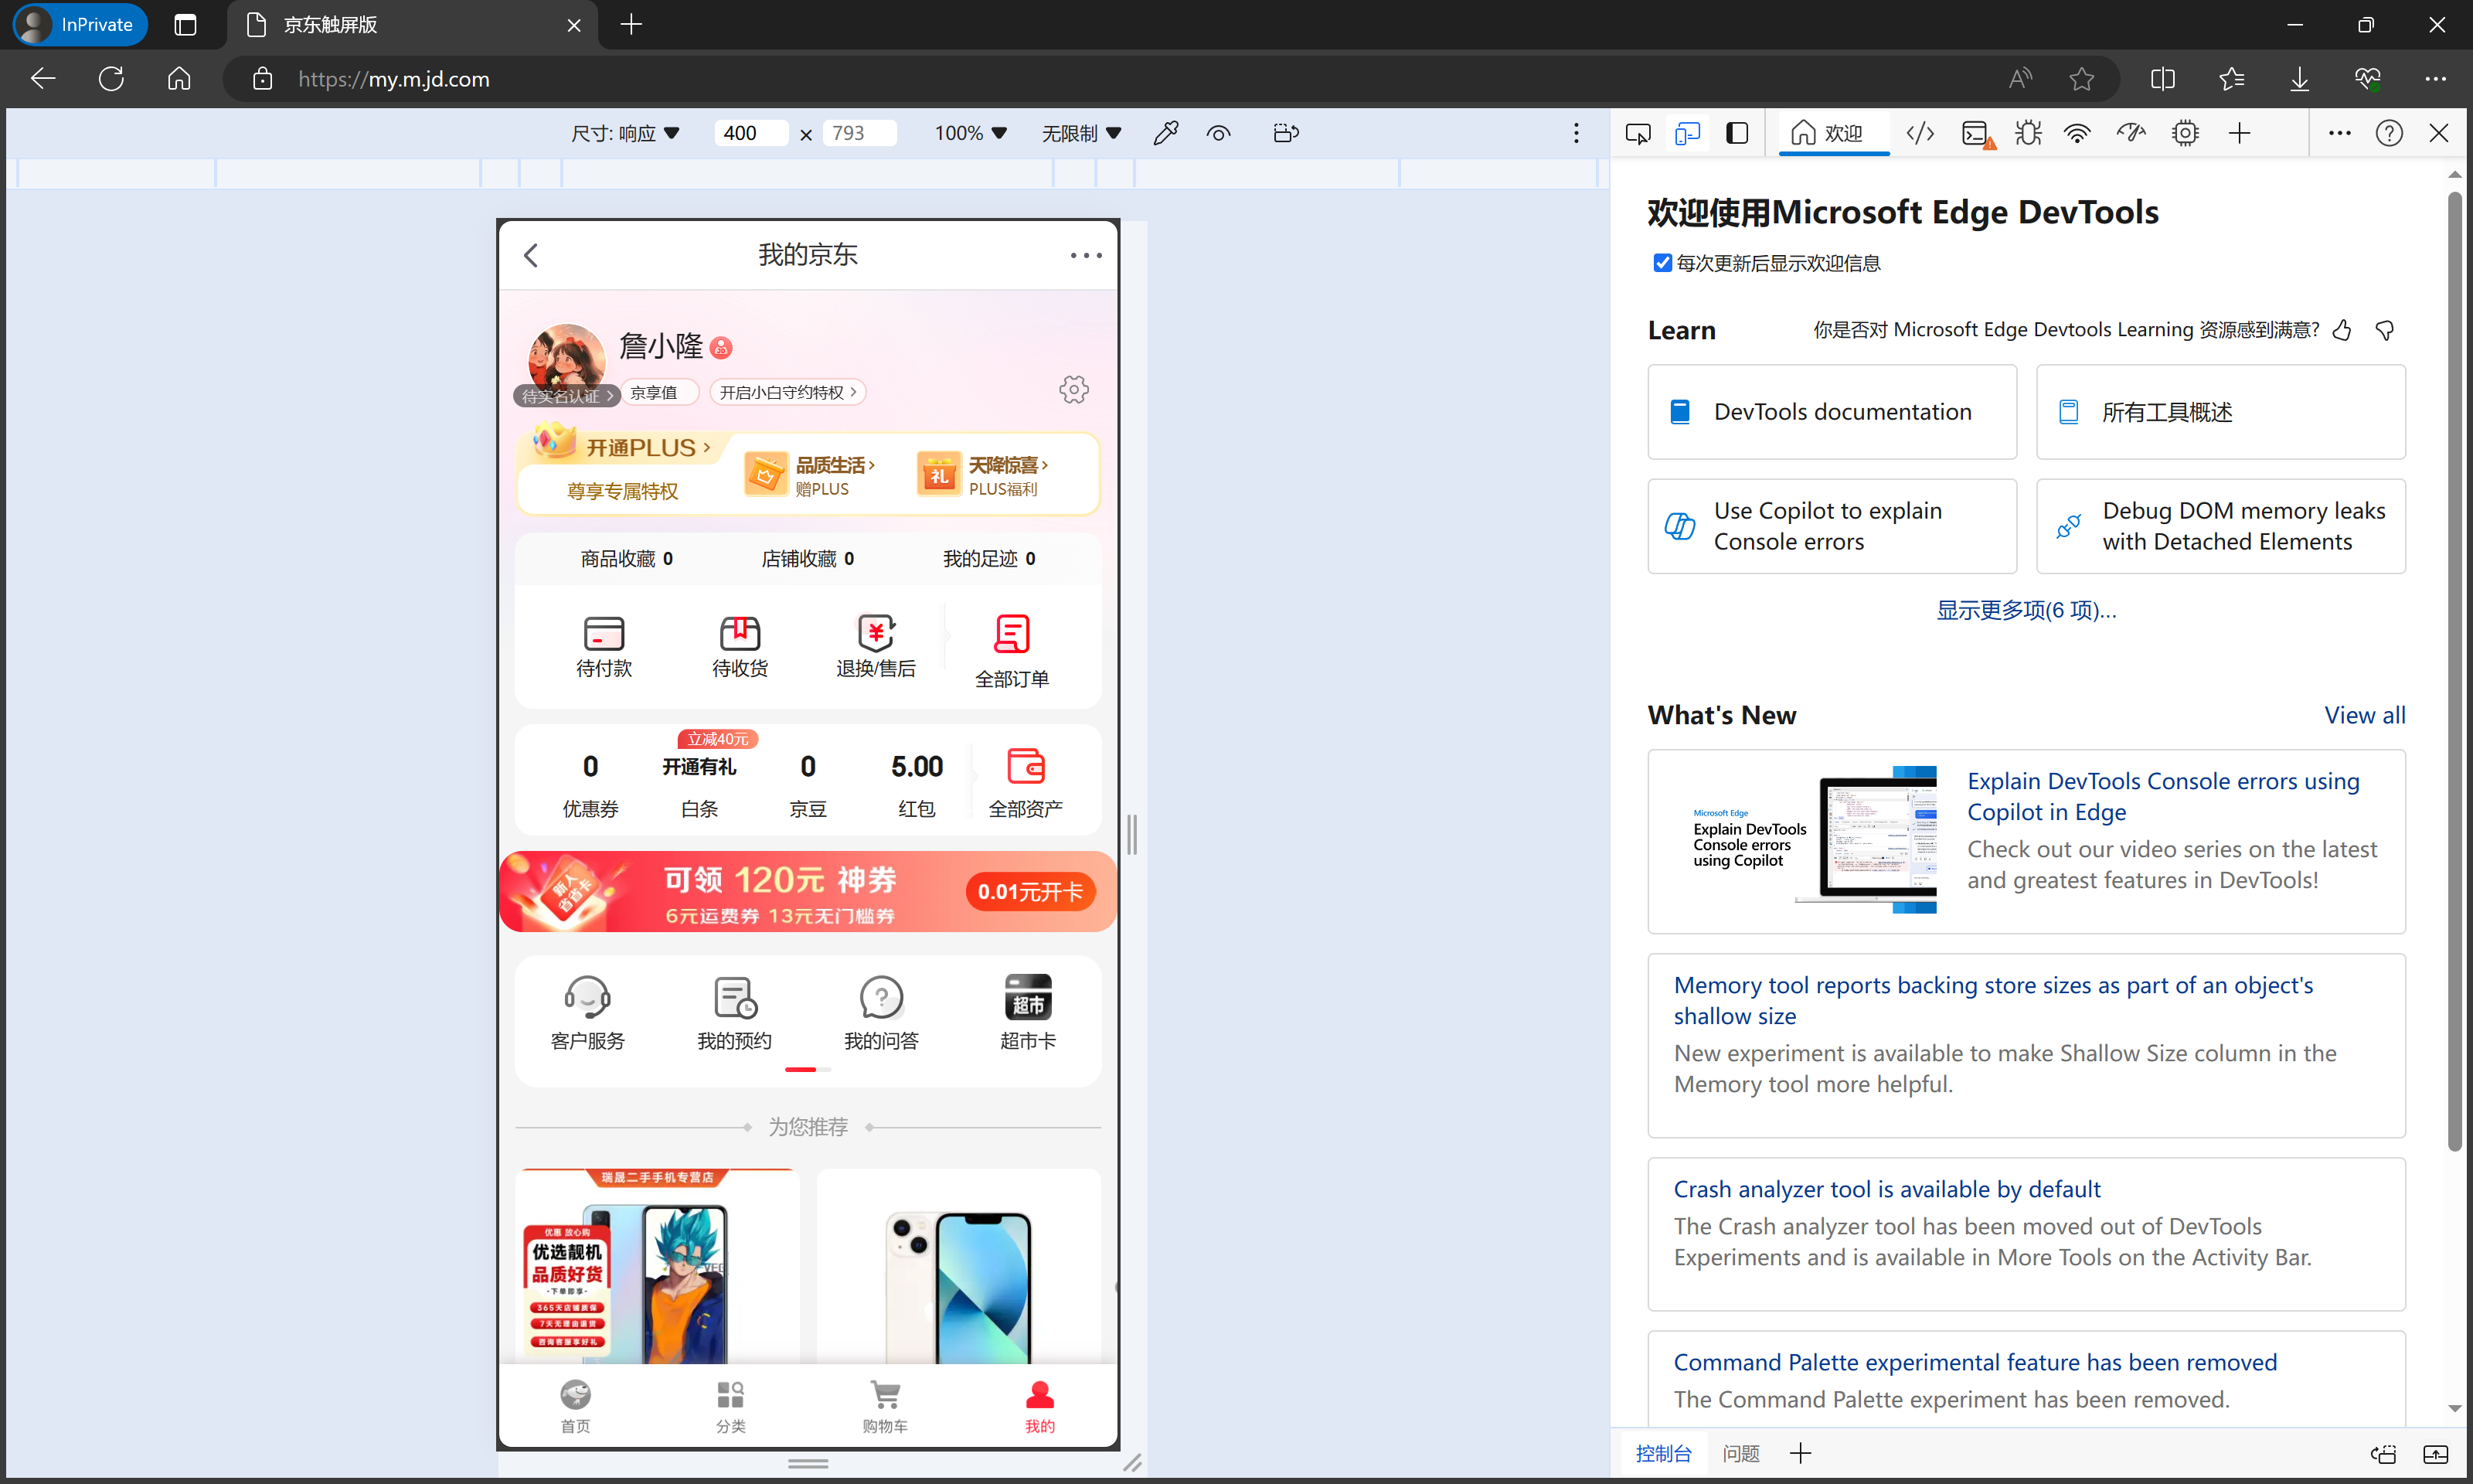Click the DevTools network conditions wifi icon
The image size is (2473, 1484).
click(2077, 133)
